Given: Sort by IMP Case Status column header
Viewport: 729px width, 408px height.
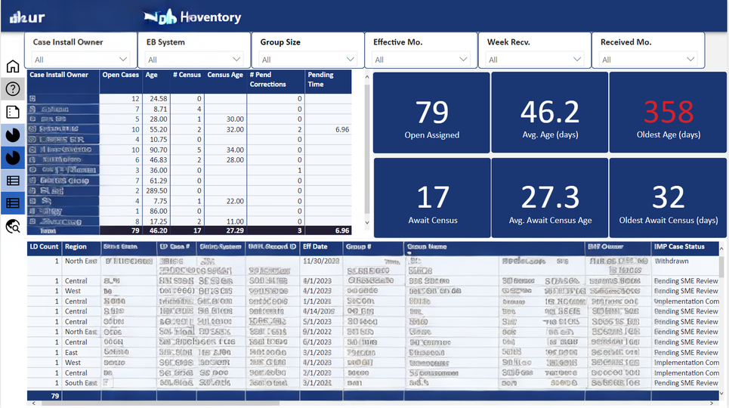Looking at the screenshot, I should (x=679, y=246).
